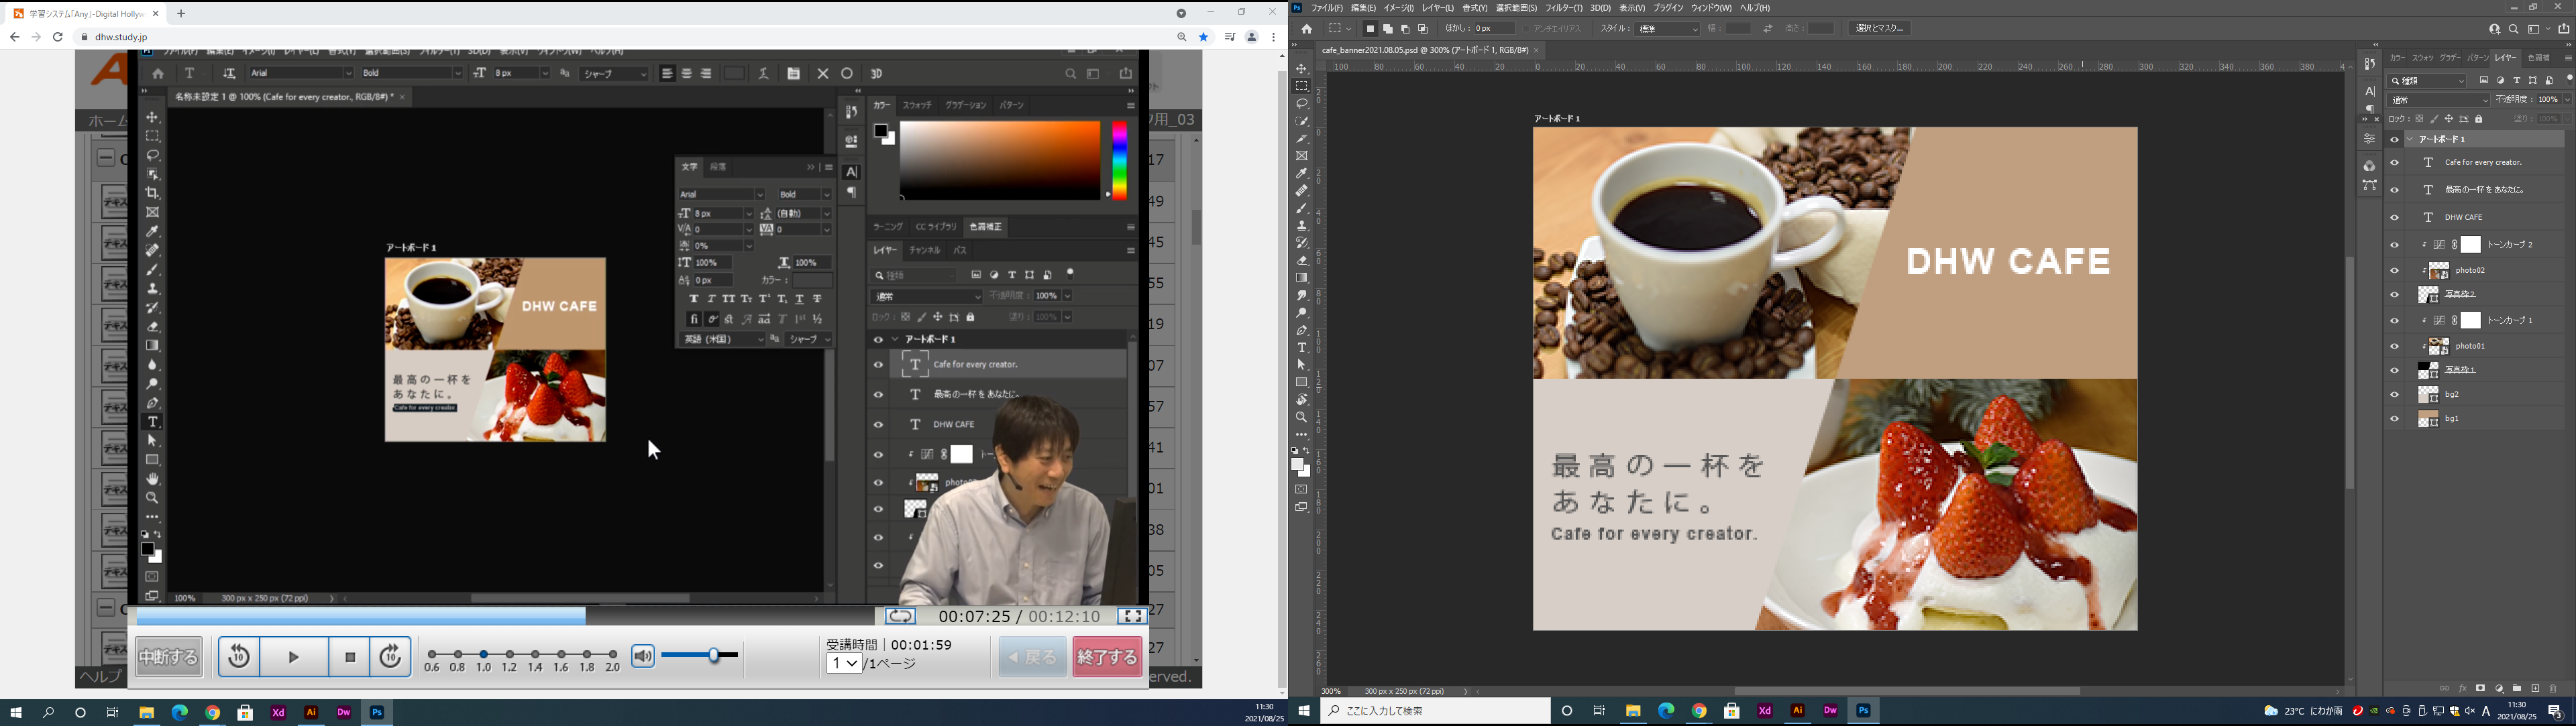Viewport: 2576px width, 726px height.
Task: Open the ファイル(F) menu in Photoshop
Action: (1327, 8)
